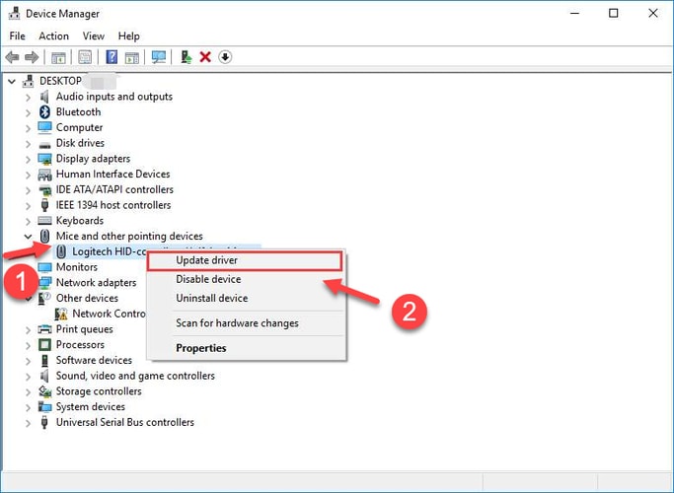This screenshot has width=674, height=493.
Task: Click the down-arrow disable device toolbar icon
Action: point(225,57)
